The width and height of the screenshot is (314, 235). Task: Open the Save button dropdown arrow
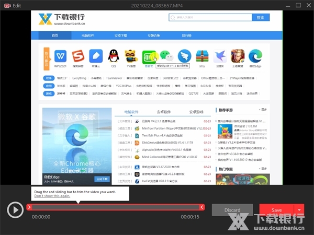click(x=299, y=210)
